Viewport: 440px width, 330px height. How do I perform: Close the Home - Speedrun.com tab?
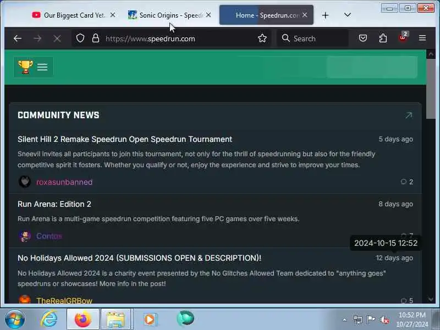305,15
